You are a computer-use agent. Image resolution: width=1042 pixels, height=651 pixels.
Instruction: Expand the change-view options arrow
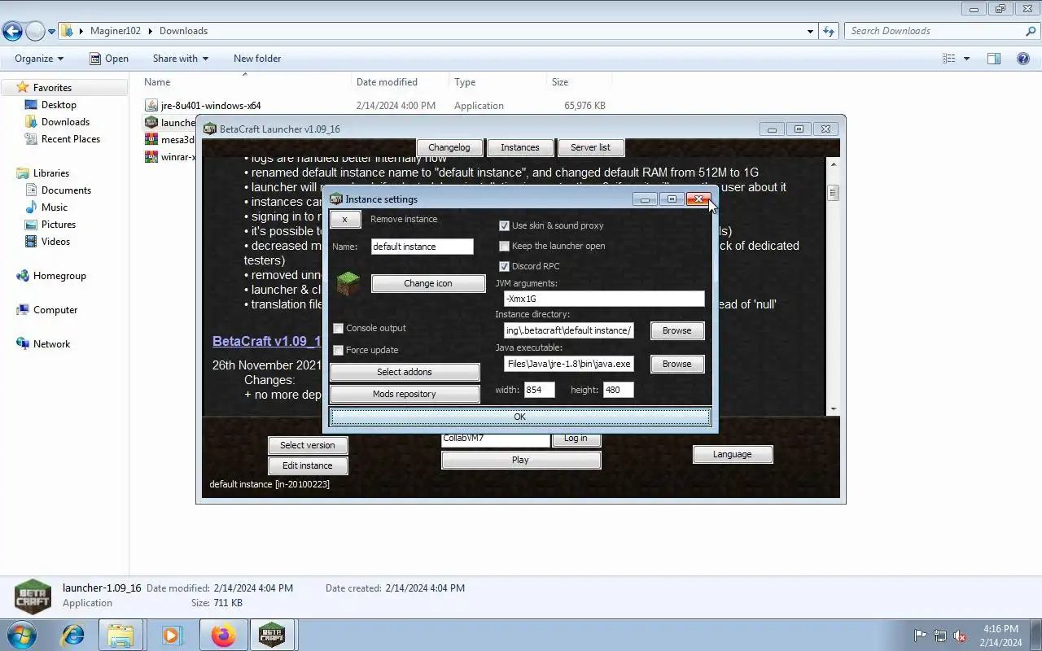click(966, 59)
